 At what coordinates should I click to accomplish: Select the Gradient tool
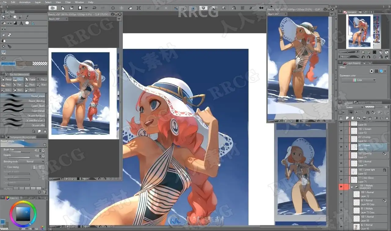15,23
